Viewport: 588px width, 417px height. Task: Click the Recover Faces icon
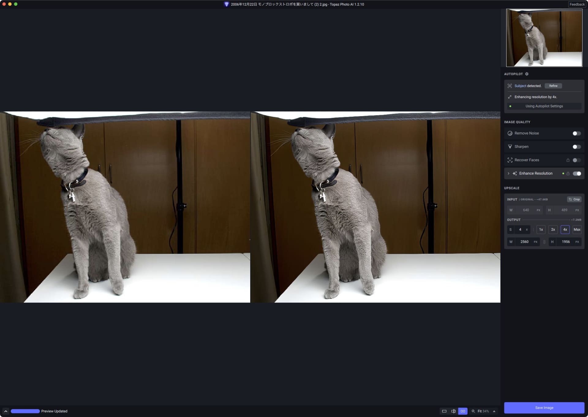pyautogui.click(x=510, y=160)
